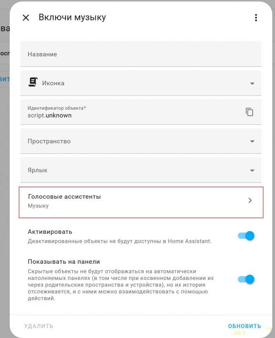
Task: Copy the entity ID with the copy icon
Action: pos(249,112)
